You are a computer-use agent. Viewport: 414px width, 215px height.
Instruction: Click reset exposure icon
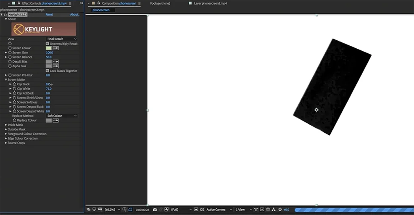280,210
